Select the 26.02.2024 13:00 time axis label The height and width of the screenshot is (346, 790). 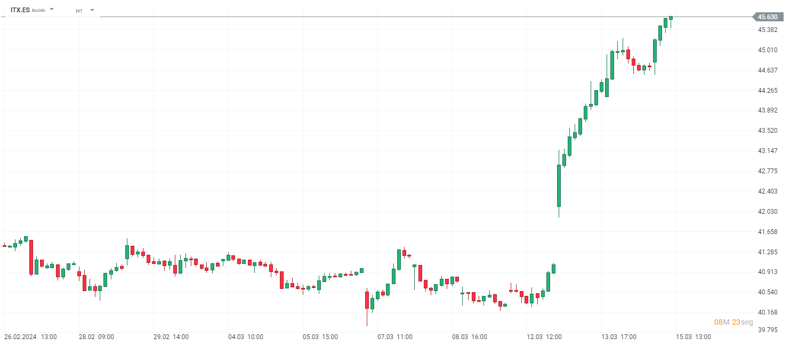pos(30,337)
